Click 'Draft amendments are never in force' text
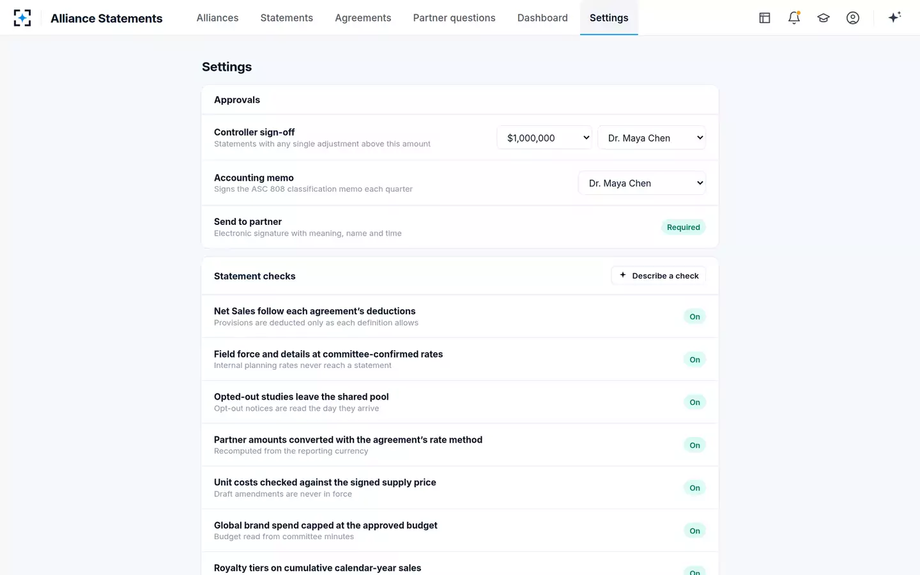 pos(283,494)
